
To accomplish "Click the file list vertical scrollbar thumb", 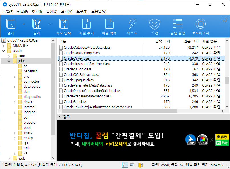I will click(227, 80).
